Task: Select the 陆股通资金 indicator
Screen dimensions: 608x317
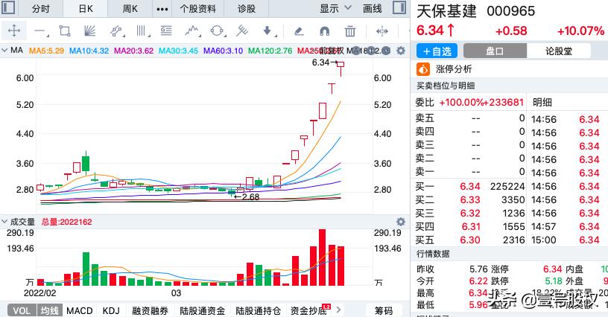Action: pyautogui.click(x=203, y=310)
